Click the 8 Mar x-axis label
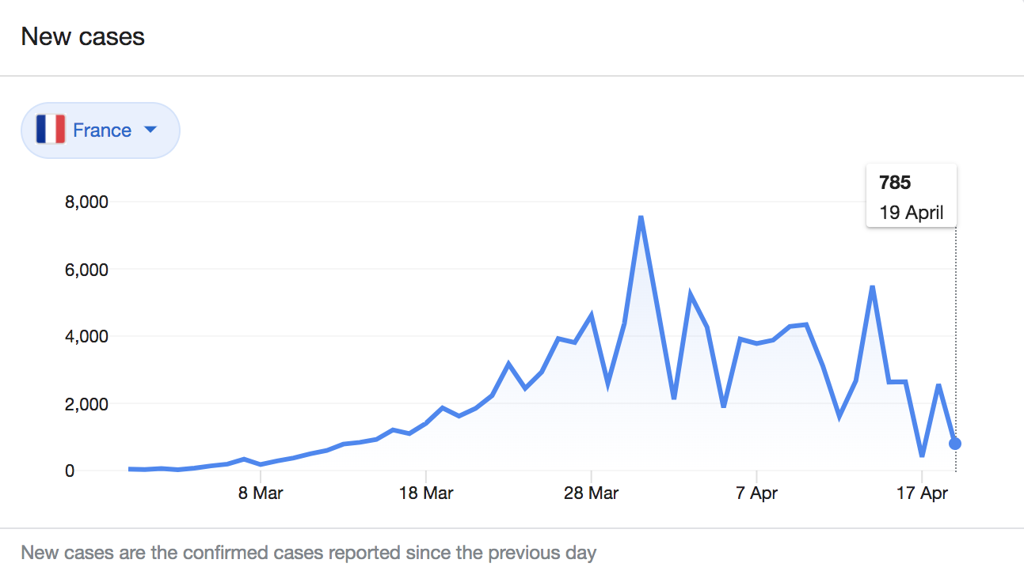 point(261,493)
